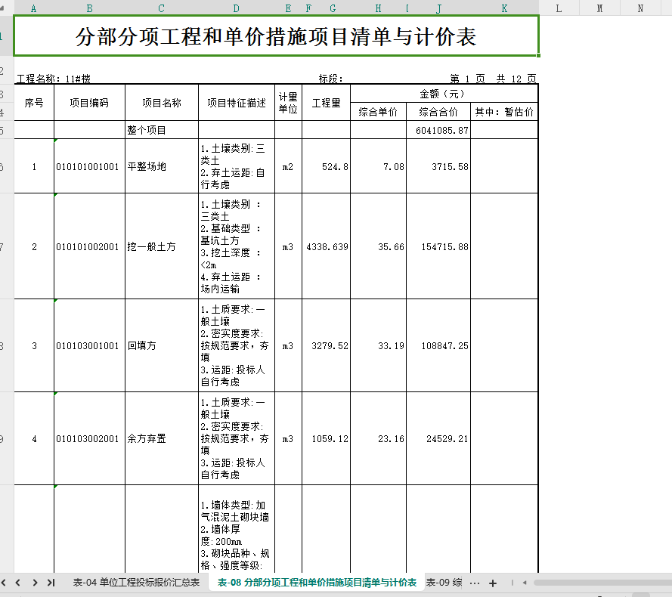This screenshot has height=597, width=672.
Task: Open the 表-09 sheet tab
Action: tap(444, 583)
